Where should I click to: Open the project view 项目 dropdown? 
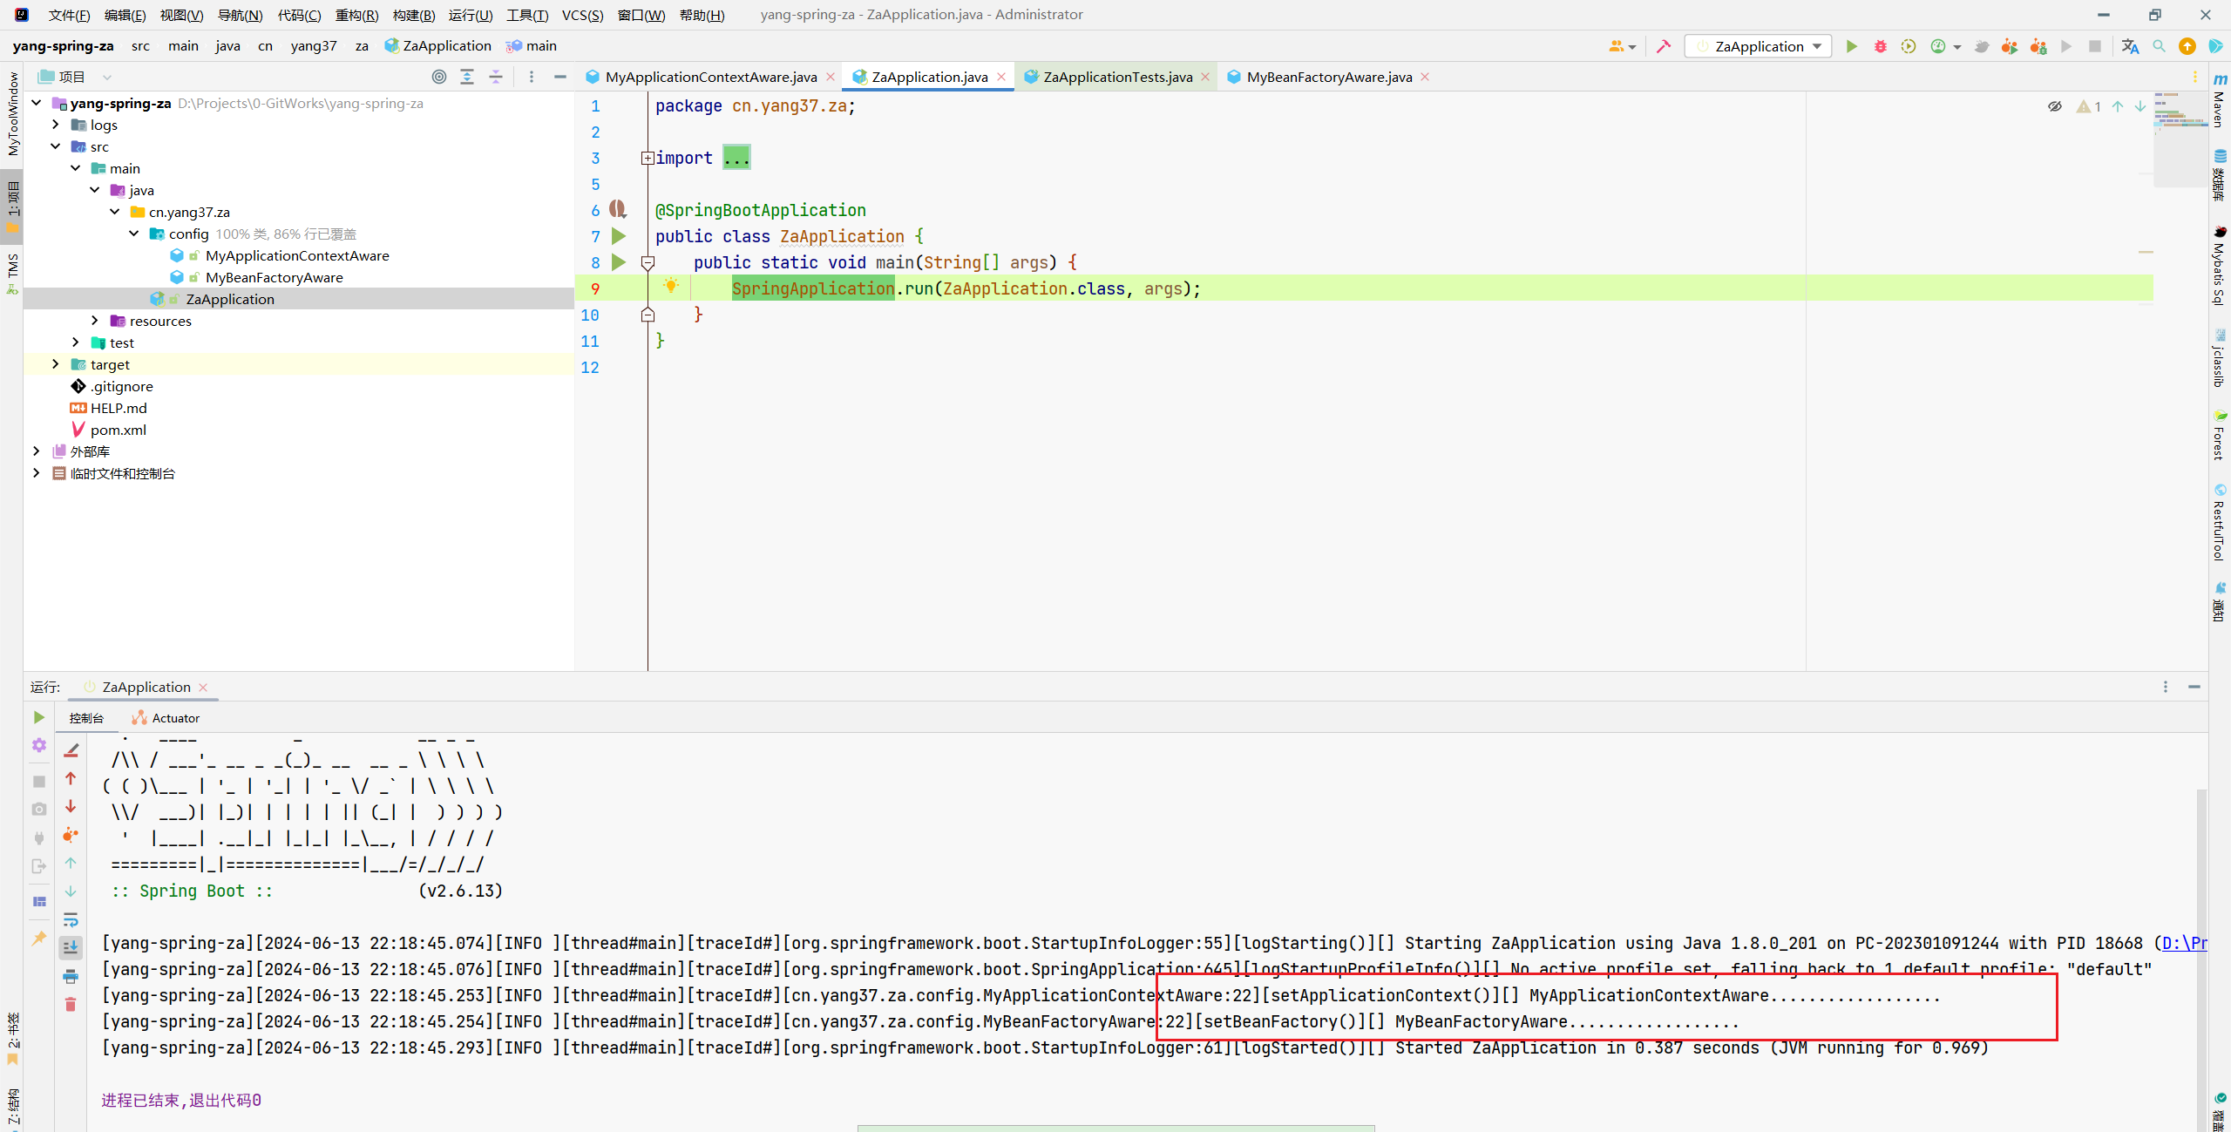pyautogui.click(x=74, y=77)
